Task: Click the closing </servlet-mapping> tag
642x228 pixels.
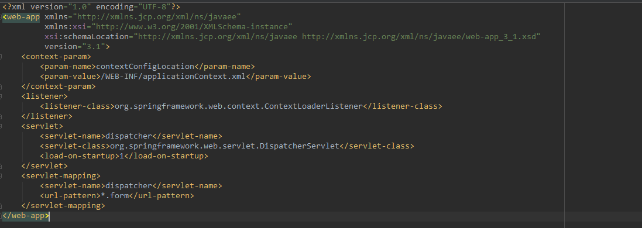Action: pos(63,205)
